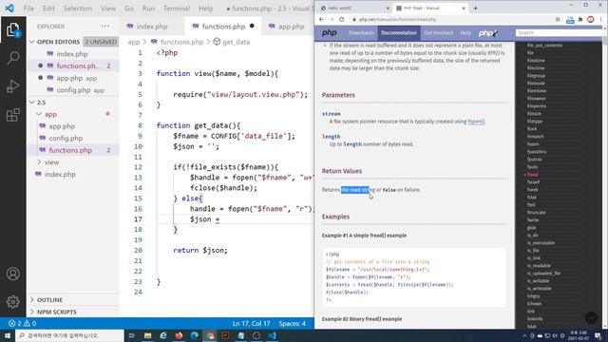Select functions.php in the file tree
Screen dimensions: 608x342
(70, 150)
